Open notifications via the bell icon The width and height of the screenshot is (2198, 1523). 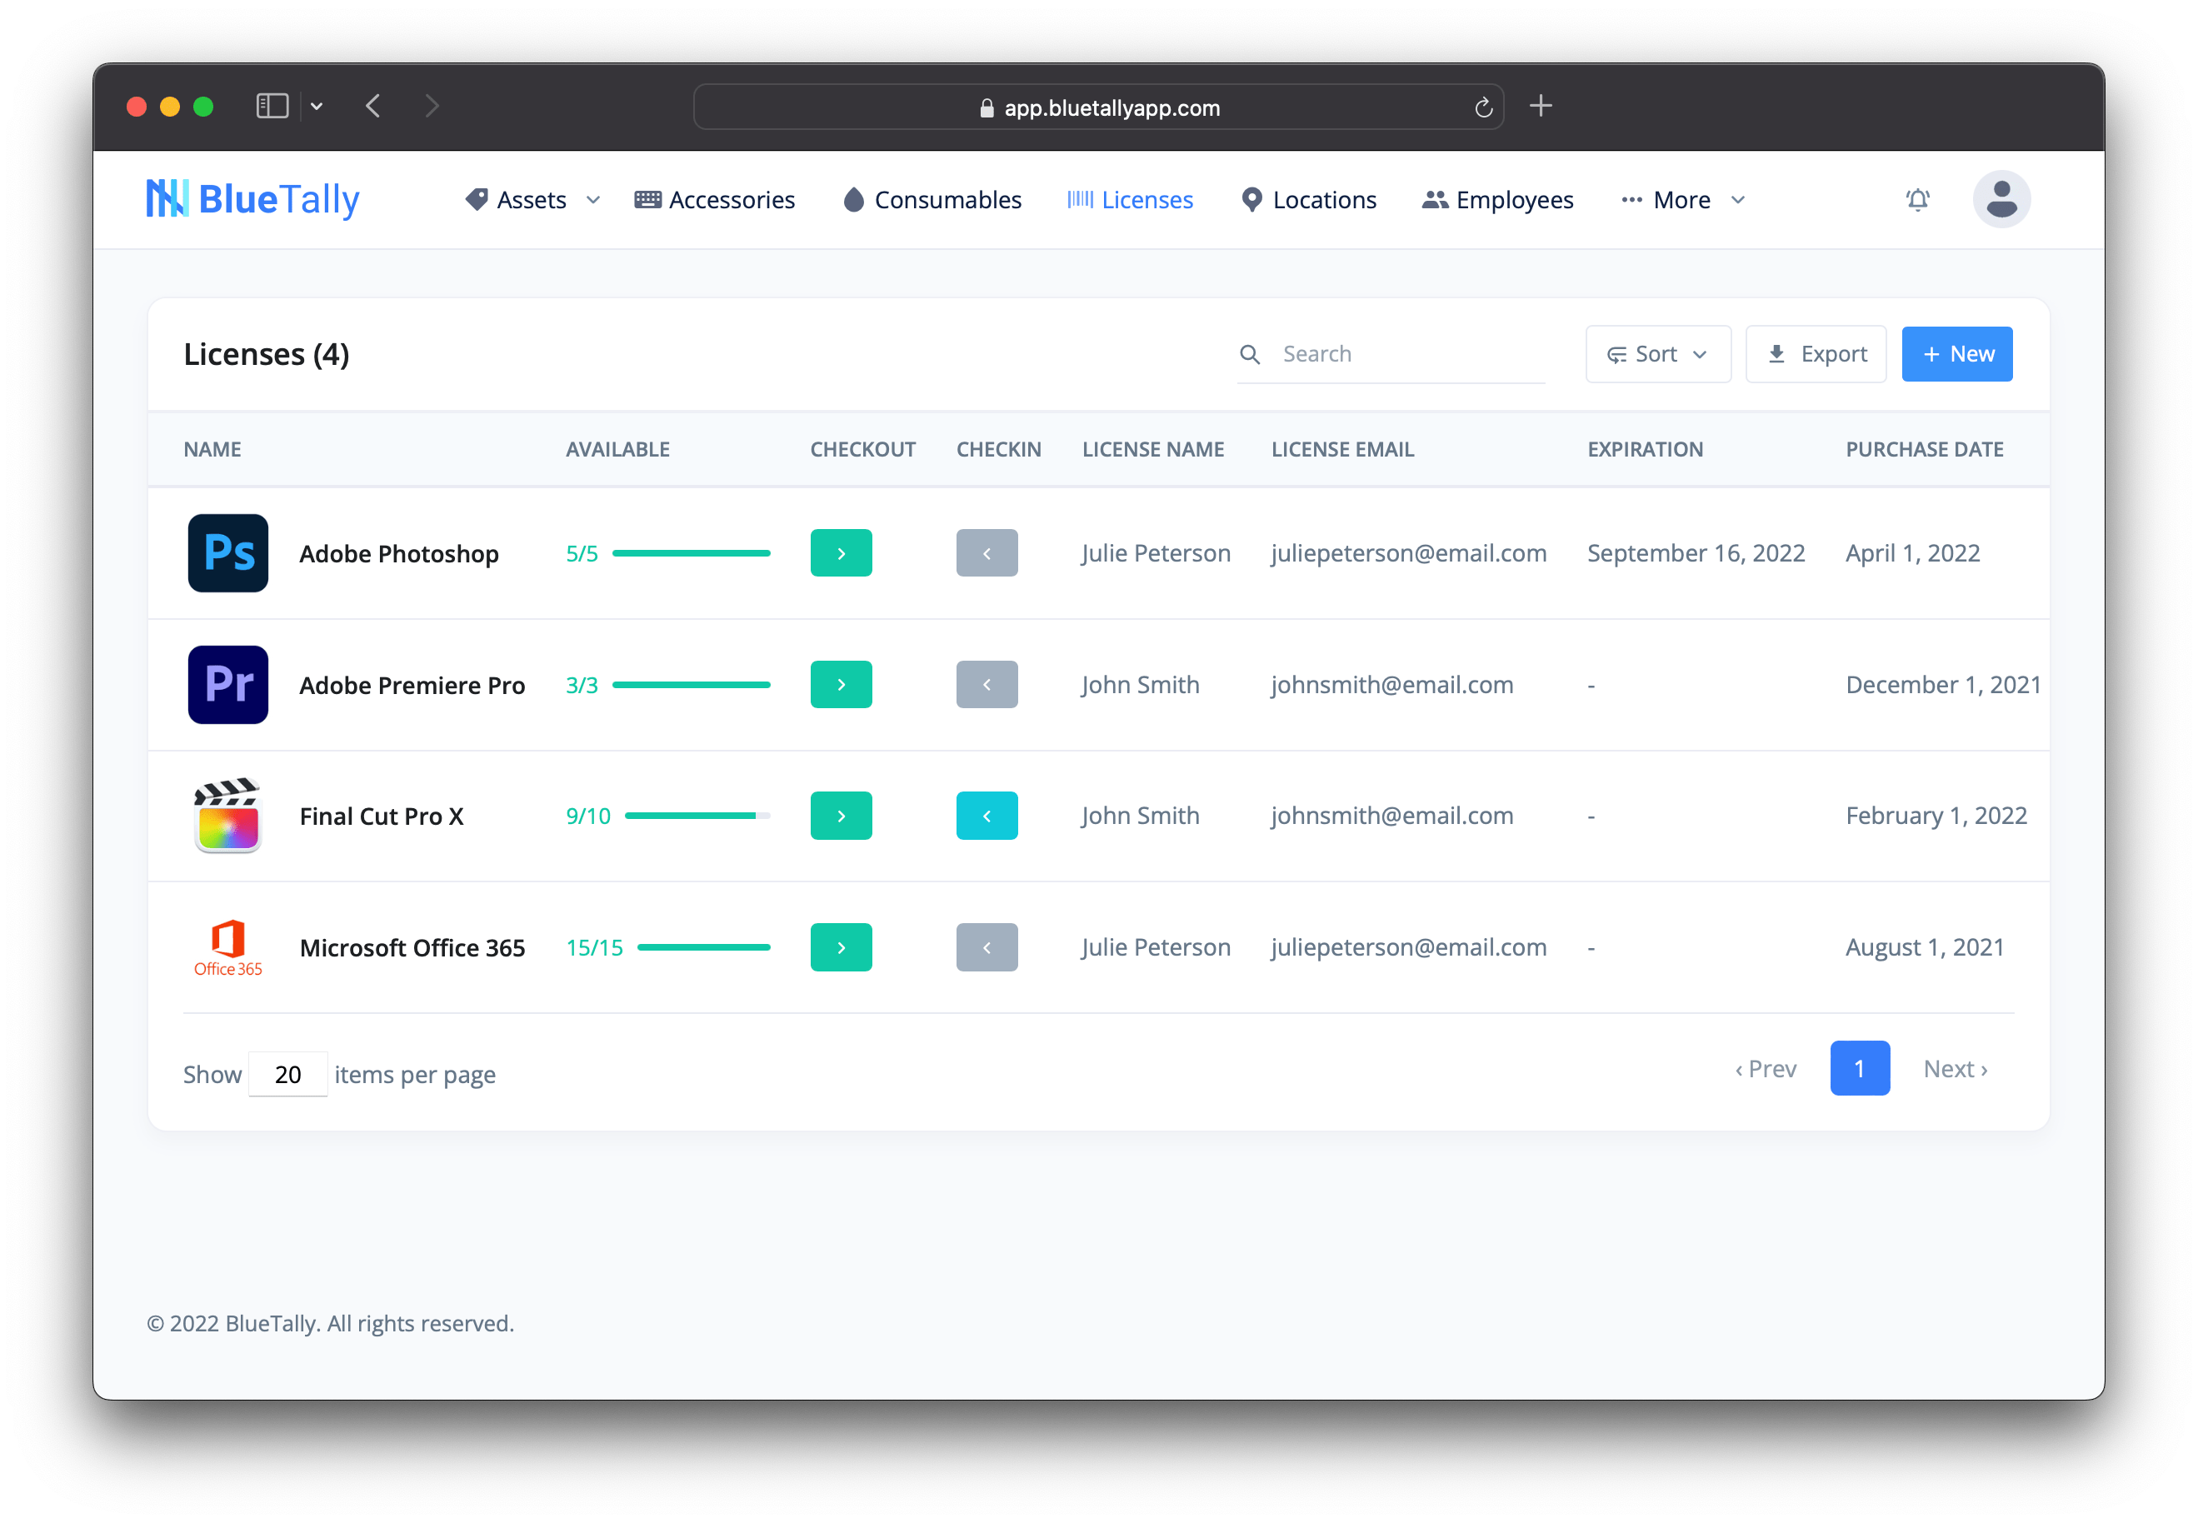click(x=1917, y=199)
